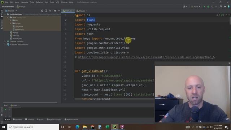Viewport: 231px width, 130px height.
Task: Open secrets.json in project tree
Action: [16, 39]
